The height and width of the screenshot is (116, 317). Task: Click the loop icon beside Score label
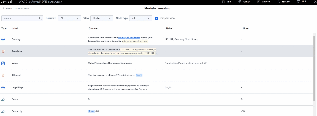coord(21,111)
